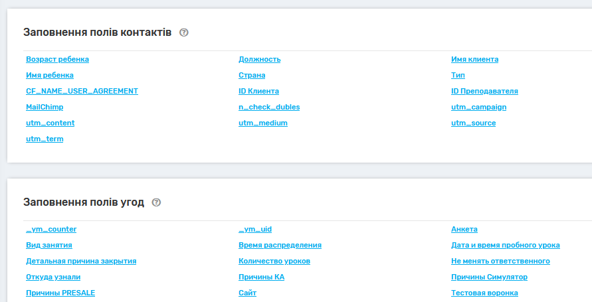Click the ID Преподавателя link
Image resolution: width=592 pixels, height=302 pixels.
point(484,91)
